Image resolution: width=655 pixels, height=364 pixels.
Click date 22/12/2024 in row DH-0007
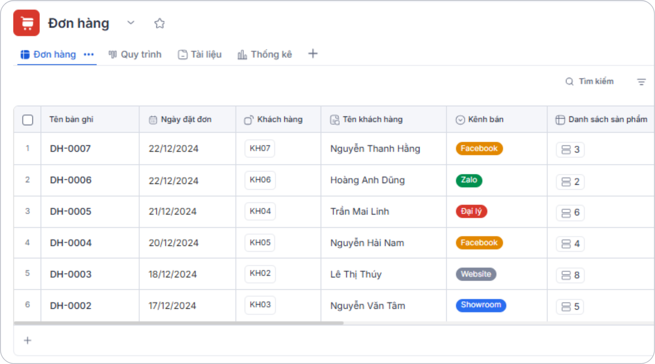[x=173, y=149]
